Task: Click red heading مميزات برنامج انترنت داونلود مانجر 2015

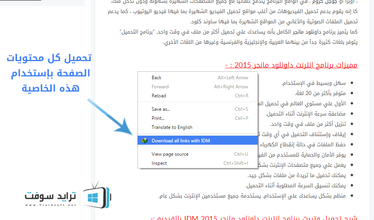Action: click(x=291, y=65)
